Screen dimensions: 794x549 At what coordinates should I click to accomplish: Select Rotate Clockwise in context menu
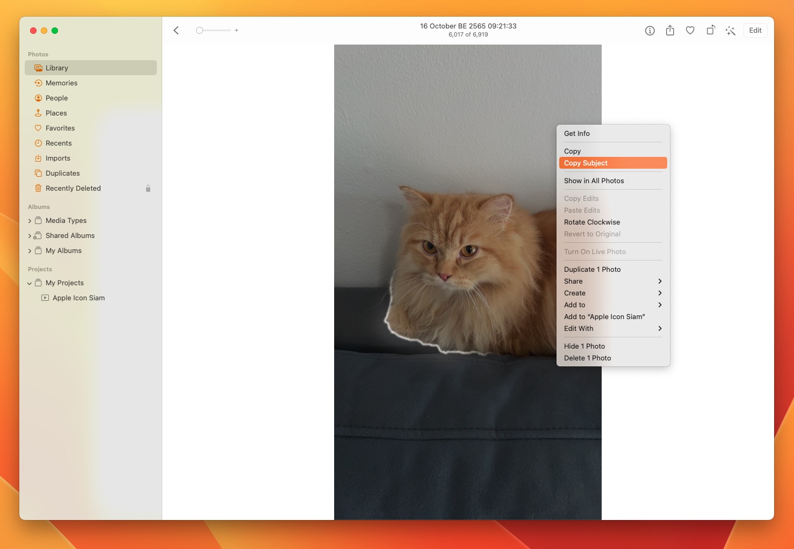(x=591, y=222)
